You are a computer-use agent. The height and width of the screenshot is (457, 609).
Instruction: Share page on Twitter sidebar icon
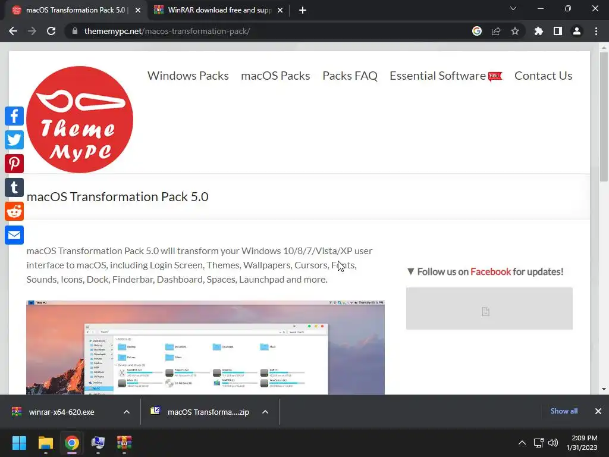coord(14,140)
